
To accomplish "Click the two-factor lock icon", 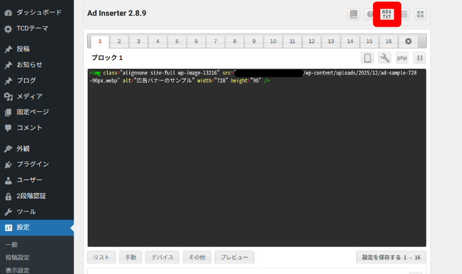I will [8, 196].
